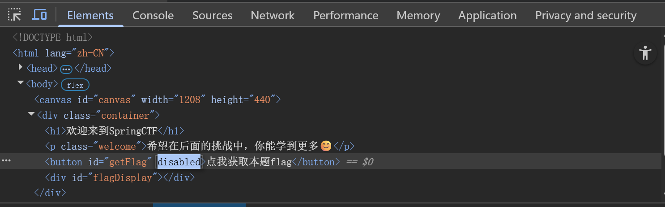Toggle the device toolbar icon
665x207 pixels.
click(39, 15)
